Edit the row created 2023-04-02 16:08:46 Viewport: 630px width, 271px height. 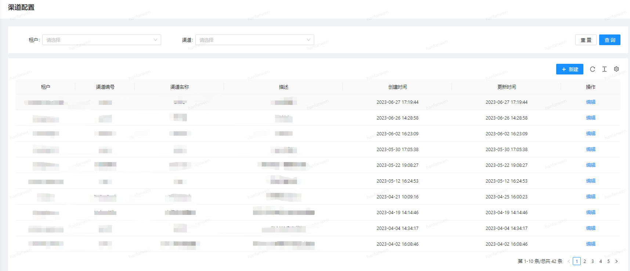(591, 244)
